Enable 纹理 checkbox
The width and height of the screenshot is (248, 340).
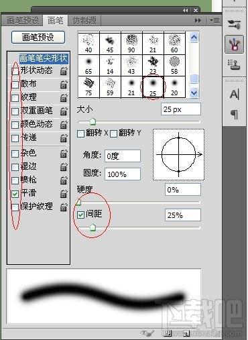tap(15, 98)
